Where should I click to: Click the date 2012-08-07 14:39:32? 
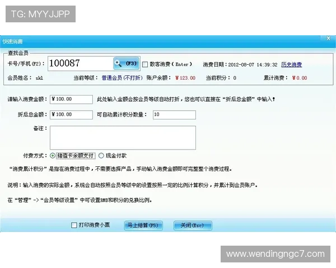tap(253, 65)
